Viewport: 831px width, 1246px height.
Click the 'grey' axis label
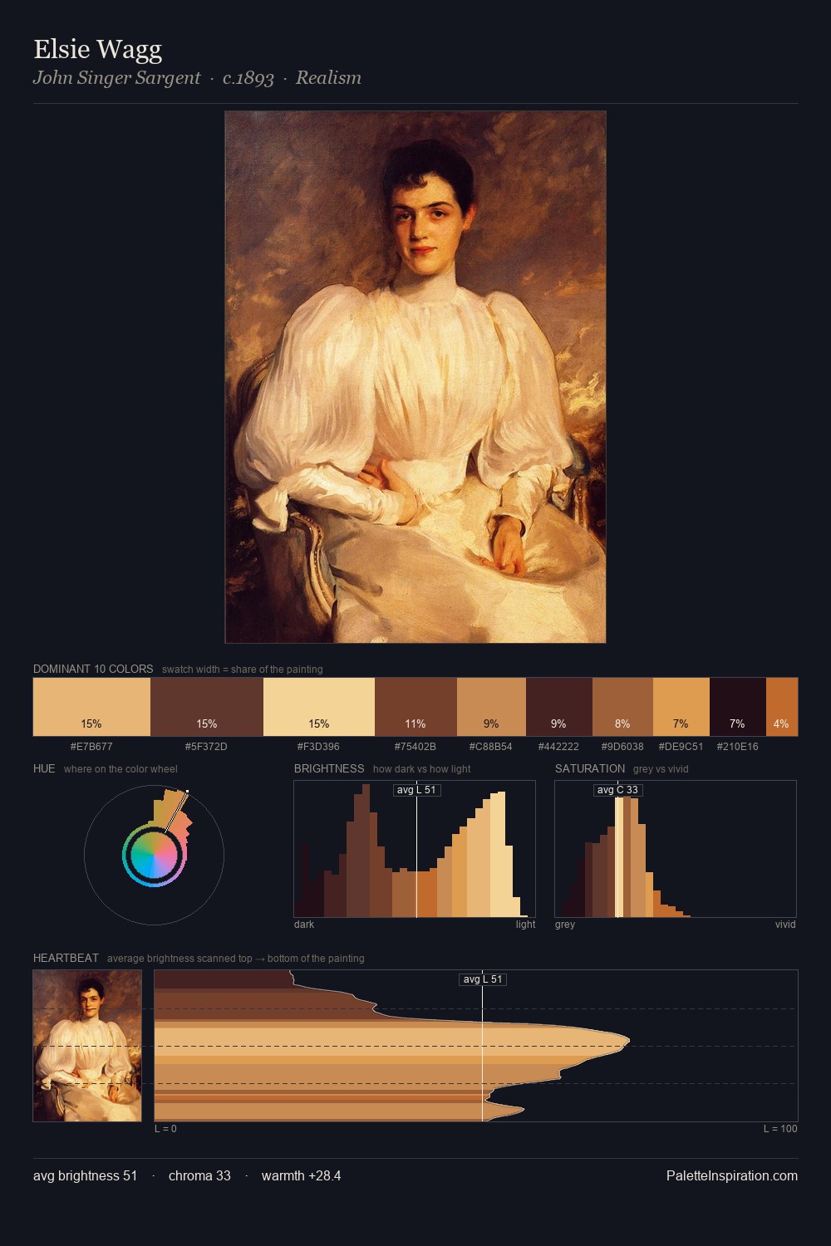coord(565,925)
